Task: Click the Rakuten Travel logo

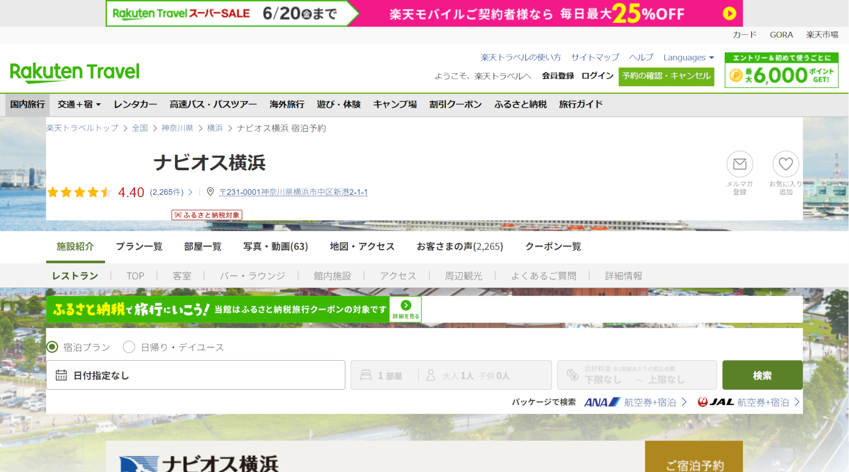Action: coord(74,71)
